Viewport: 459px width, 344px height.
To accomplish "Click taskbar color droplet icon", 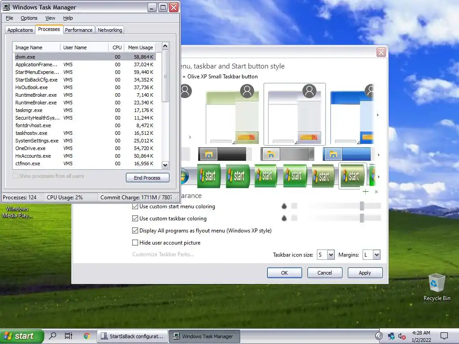I will pos(284,218).
